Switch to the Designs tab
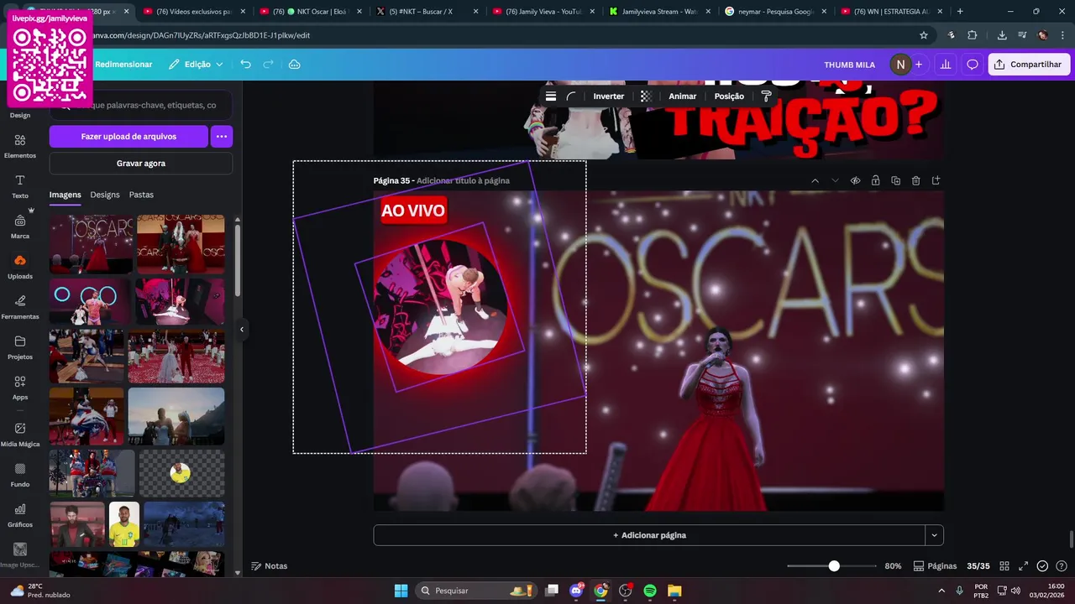This screenshot has width=1075, height=604. 105,195
